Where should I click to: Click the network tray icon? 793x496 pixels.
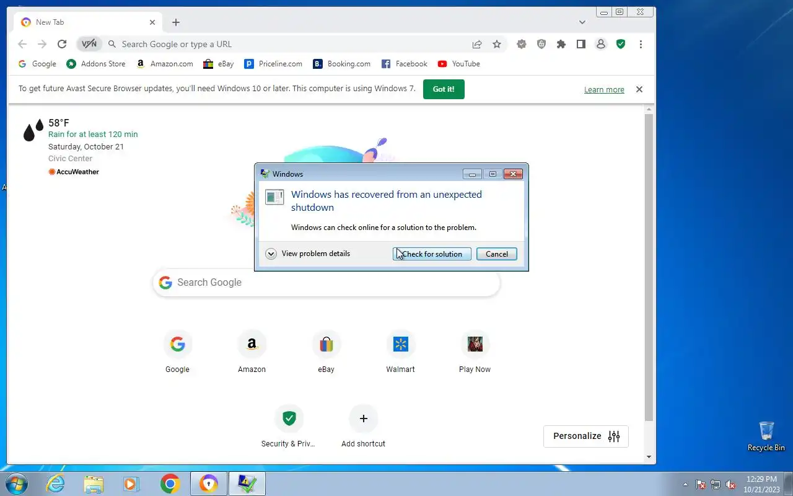point(716,484)
